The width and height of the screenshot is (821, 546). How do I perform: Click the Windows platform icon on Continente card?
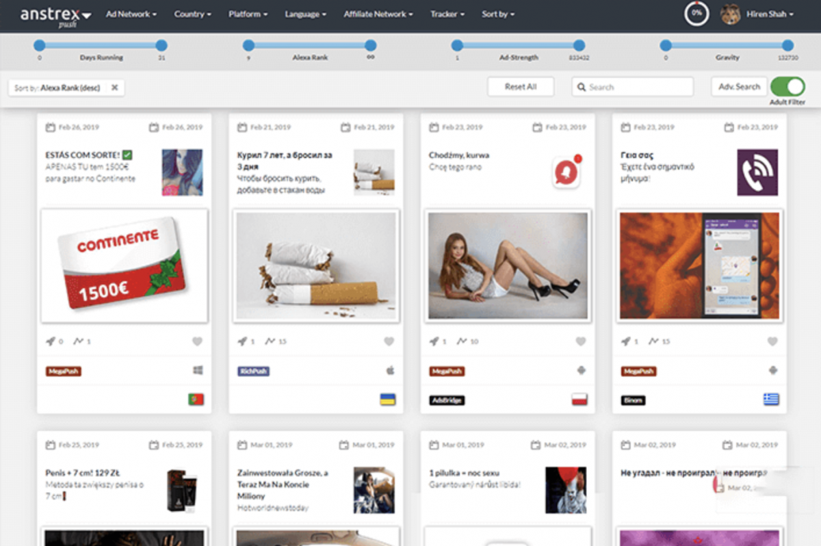coord(198,371)
